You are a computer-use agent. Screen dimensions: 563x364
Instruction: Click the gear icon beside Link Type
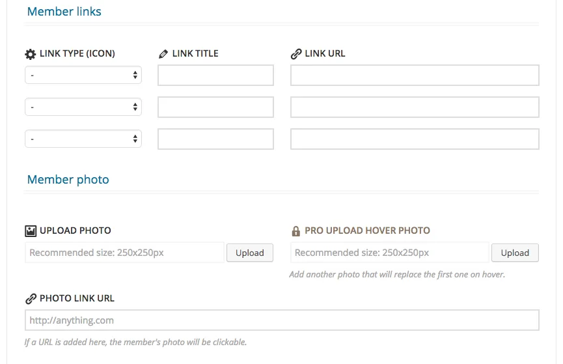(x=30, y=54)
